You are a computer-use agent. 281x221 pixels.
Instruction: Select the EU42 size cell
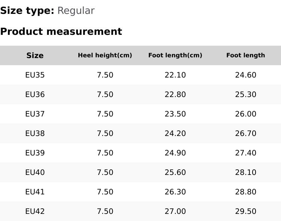point(35,211)
